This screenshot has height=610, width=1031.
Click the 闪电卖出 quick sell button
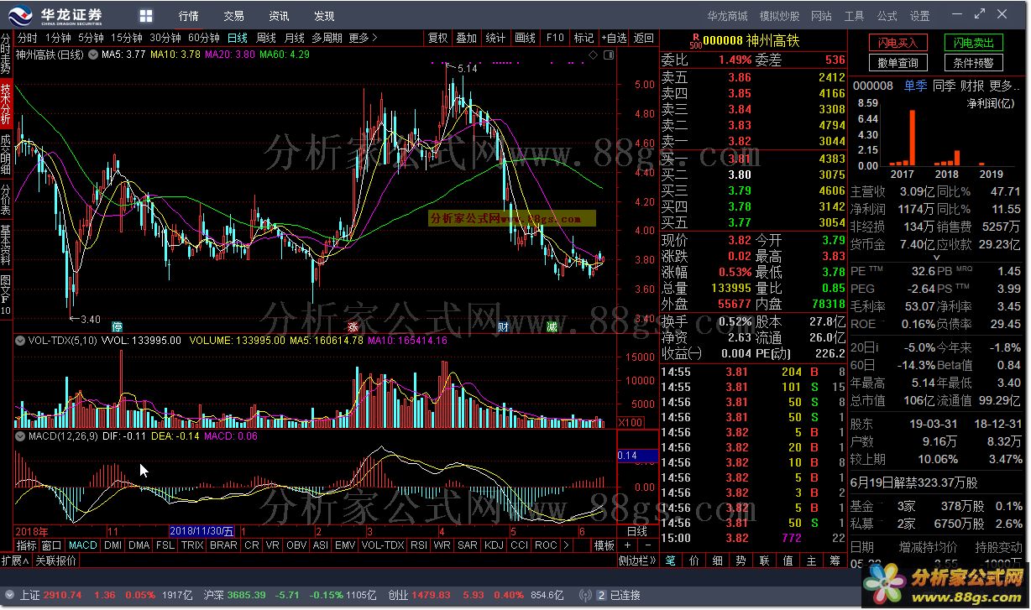tap(972, 43)
